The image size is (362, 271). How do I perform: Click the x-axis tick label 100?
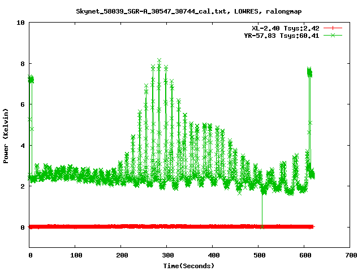coord(76,255)
